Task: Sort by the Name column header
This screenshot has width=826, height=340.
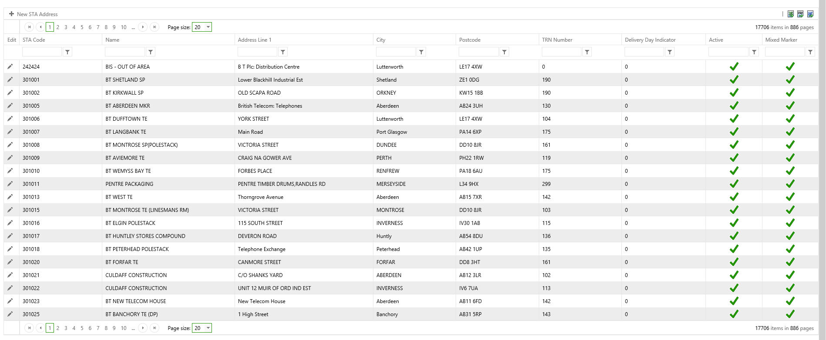Action: 112,40
